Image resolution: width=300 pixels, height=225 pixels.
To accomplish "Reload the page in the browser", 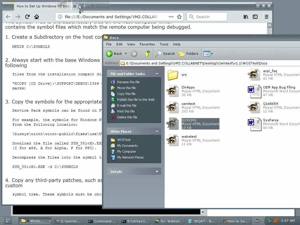I will [x=27, y=17].
